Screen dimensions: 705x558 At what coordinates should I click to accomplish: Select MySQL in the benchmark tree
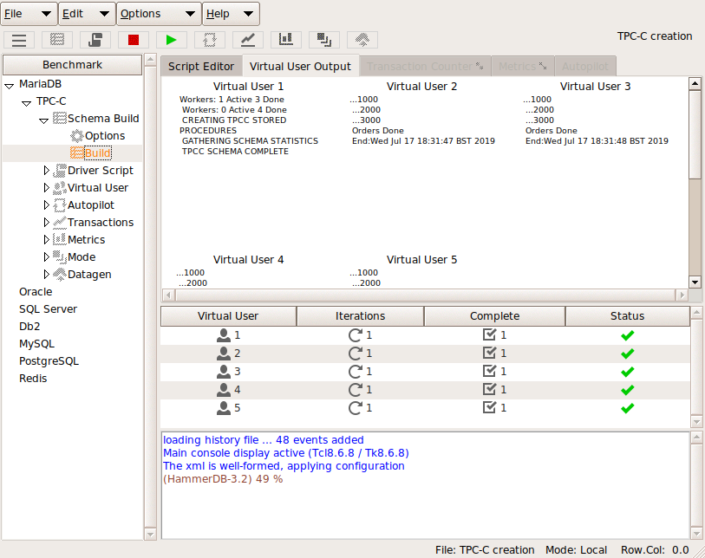point(36,344)
